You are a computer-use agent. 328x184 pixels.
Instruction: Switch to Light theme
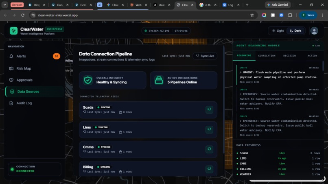278,31
